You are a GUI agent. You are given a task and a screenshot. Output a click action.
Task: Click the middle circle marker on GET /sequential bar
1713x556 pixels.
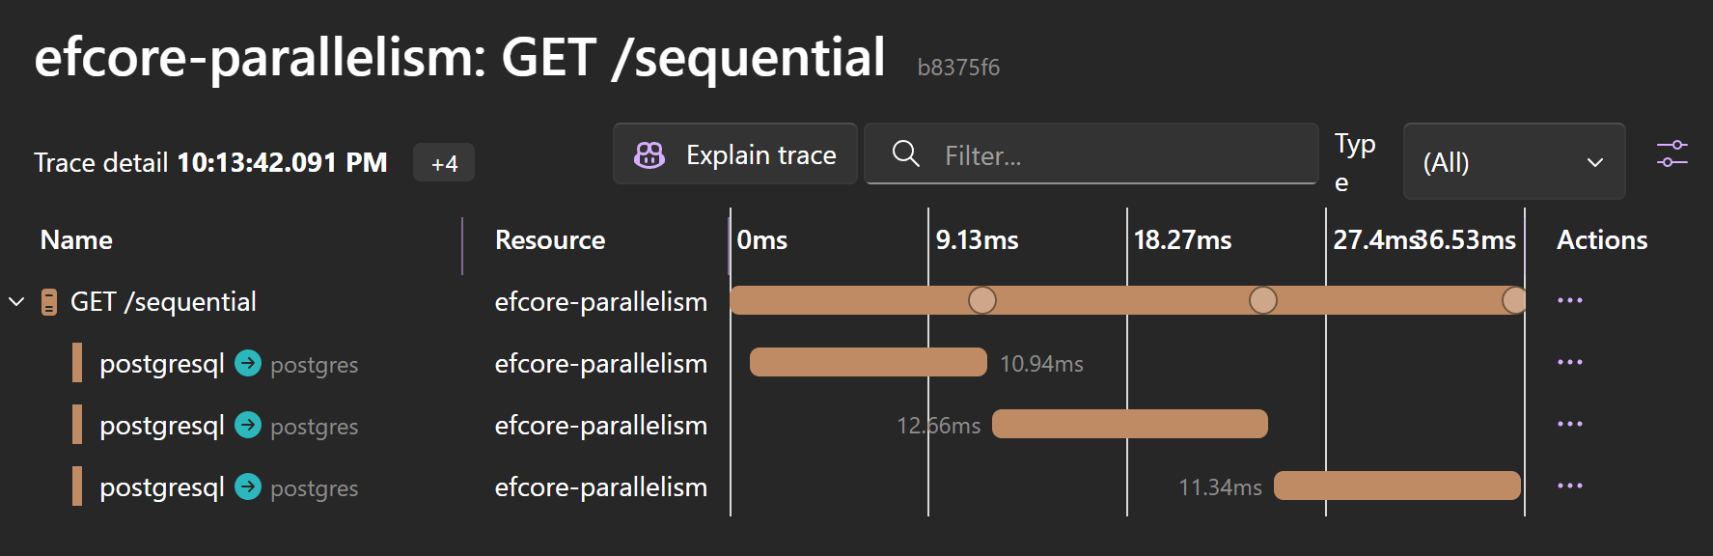pos(1263,300)
